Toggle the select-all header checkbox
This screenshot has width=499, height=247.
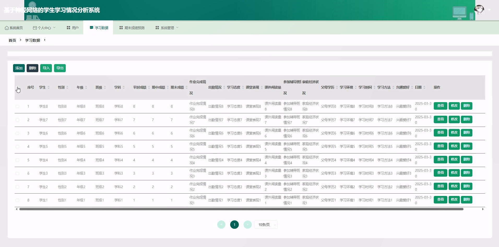17,88
